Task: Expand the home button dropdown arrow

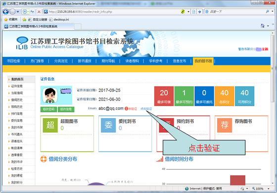Action: pos(268,26)
